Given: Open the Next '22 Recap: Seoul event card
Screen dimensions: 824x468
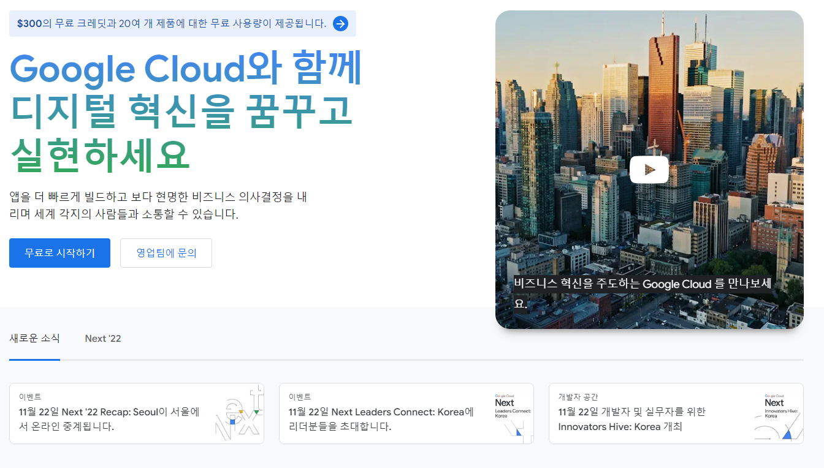Looking at the screenshot, I should point(137,413).
